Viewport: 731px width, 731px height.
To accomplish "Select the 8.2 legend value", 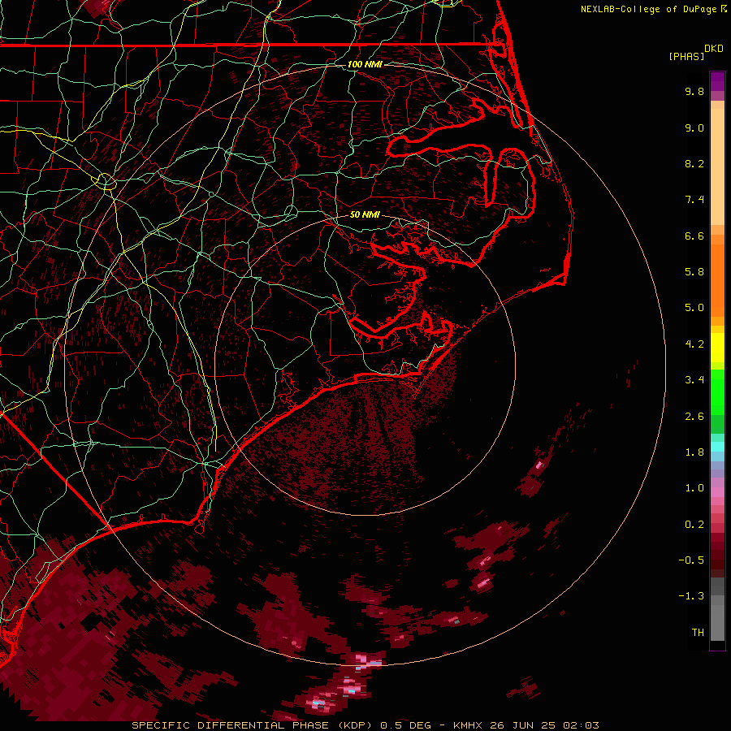I will 694,163.
